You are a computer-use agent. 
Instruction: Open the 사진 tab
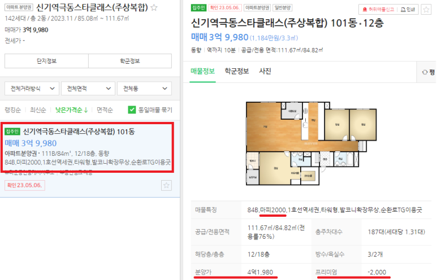pyautogui.click(x=265, y=71)
